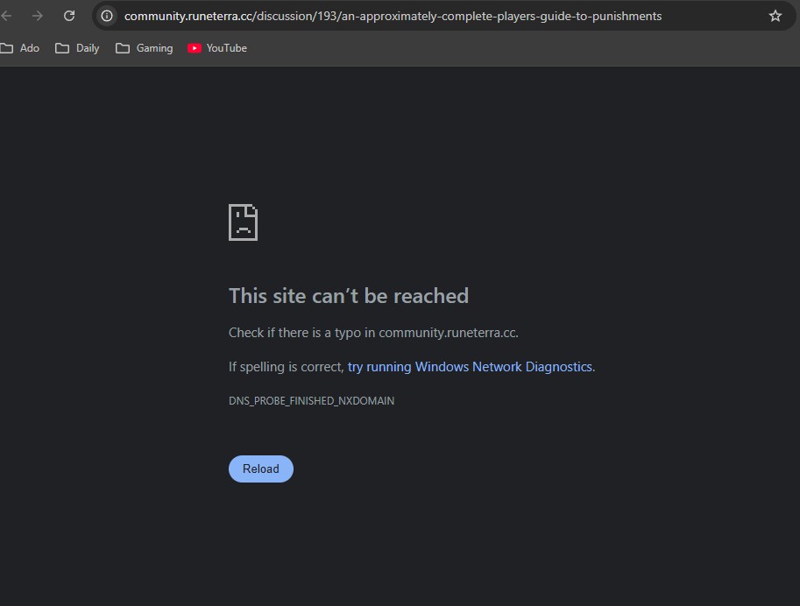Click the "This site can't be reached" heading
The width and height of the screenshot is (800, 606).
[x=349, y=296]
